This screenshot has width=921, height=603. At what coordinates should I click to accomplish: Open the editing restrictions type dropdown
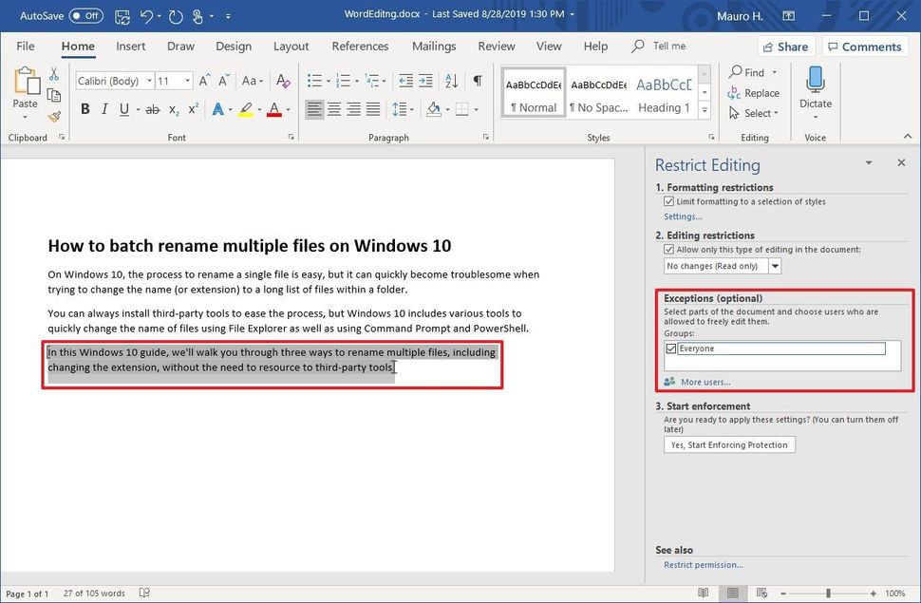(775, 266)
